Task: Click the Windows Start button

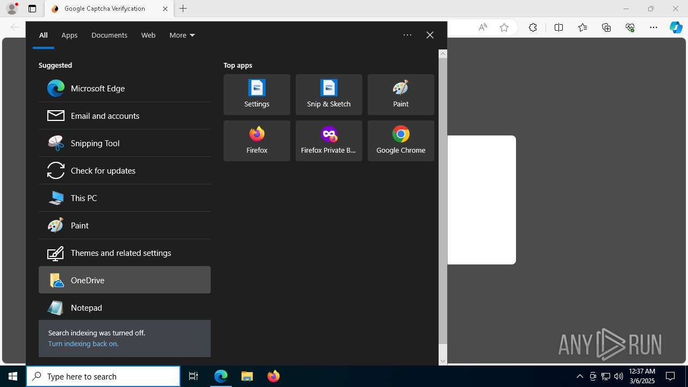Action: [13, 376]
